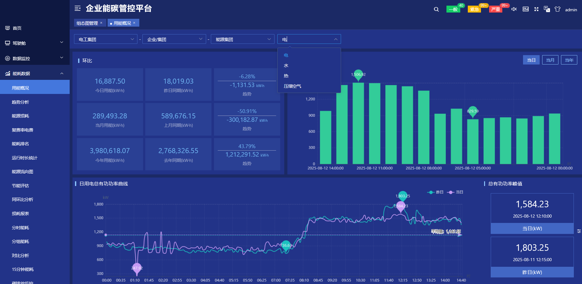The image size is (582, 284).
Task: Click the 严重 alarm badge button
Action: point(496,9)
